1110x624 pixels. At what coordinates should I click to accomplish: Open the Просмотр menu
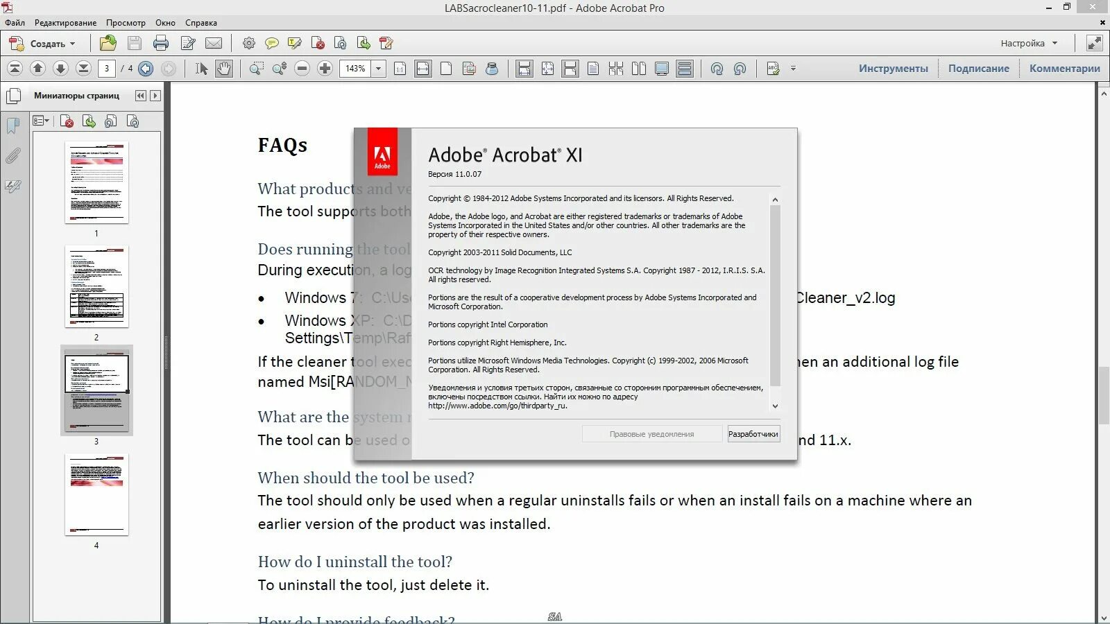pos(126,23)
